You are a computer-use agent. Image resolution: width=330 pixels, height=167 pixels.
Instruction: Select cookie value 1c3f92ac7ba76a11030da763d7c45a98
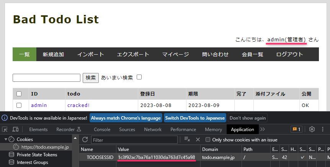(156, 157)
